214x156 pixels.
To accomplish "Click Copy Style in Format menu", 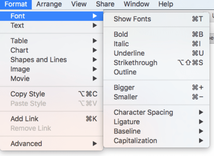I will coord(52,94).
